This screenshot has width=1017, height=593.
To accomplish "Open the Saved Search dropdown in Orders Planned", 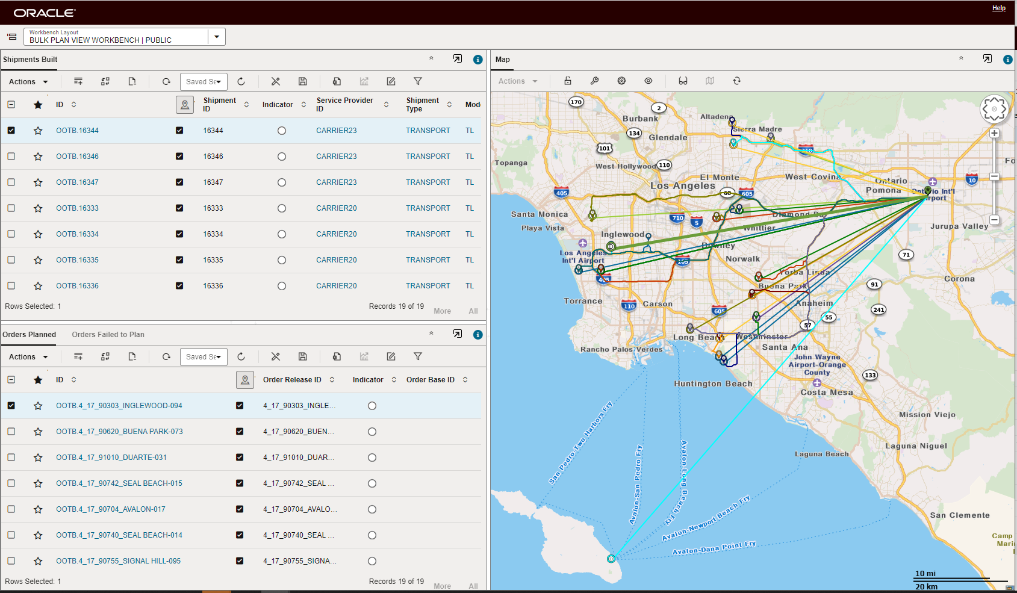I will point(204,357).
